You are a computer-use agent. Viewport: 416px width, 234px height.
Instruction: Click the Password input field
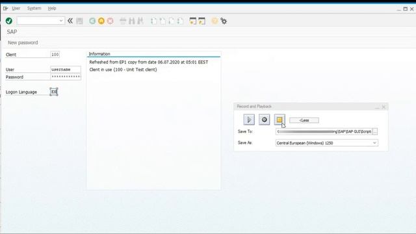[x=66, y=77]
